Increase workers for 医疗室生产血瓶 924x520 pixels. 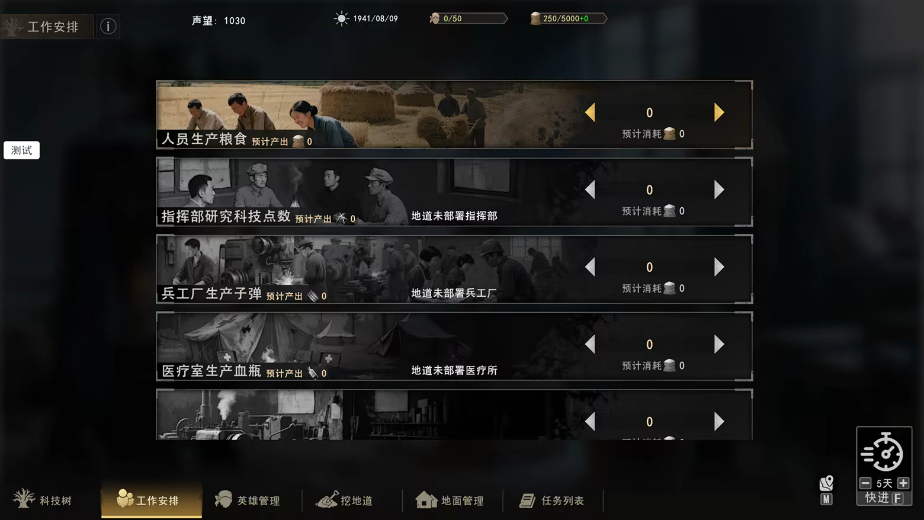719,344
